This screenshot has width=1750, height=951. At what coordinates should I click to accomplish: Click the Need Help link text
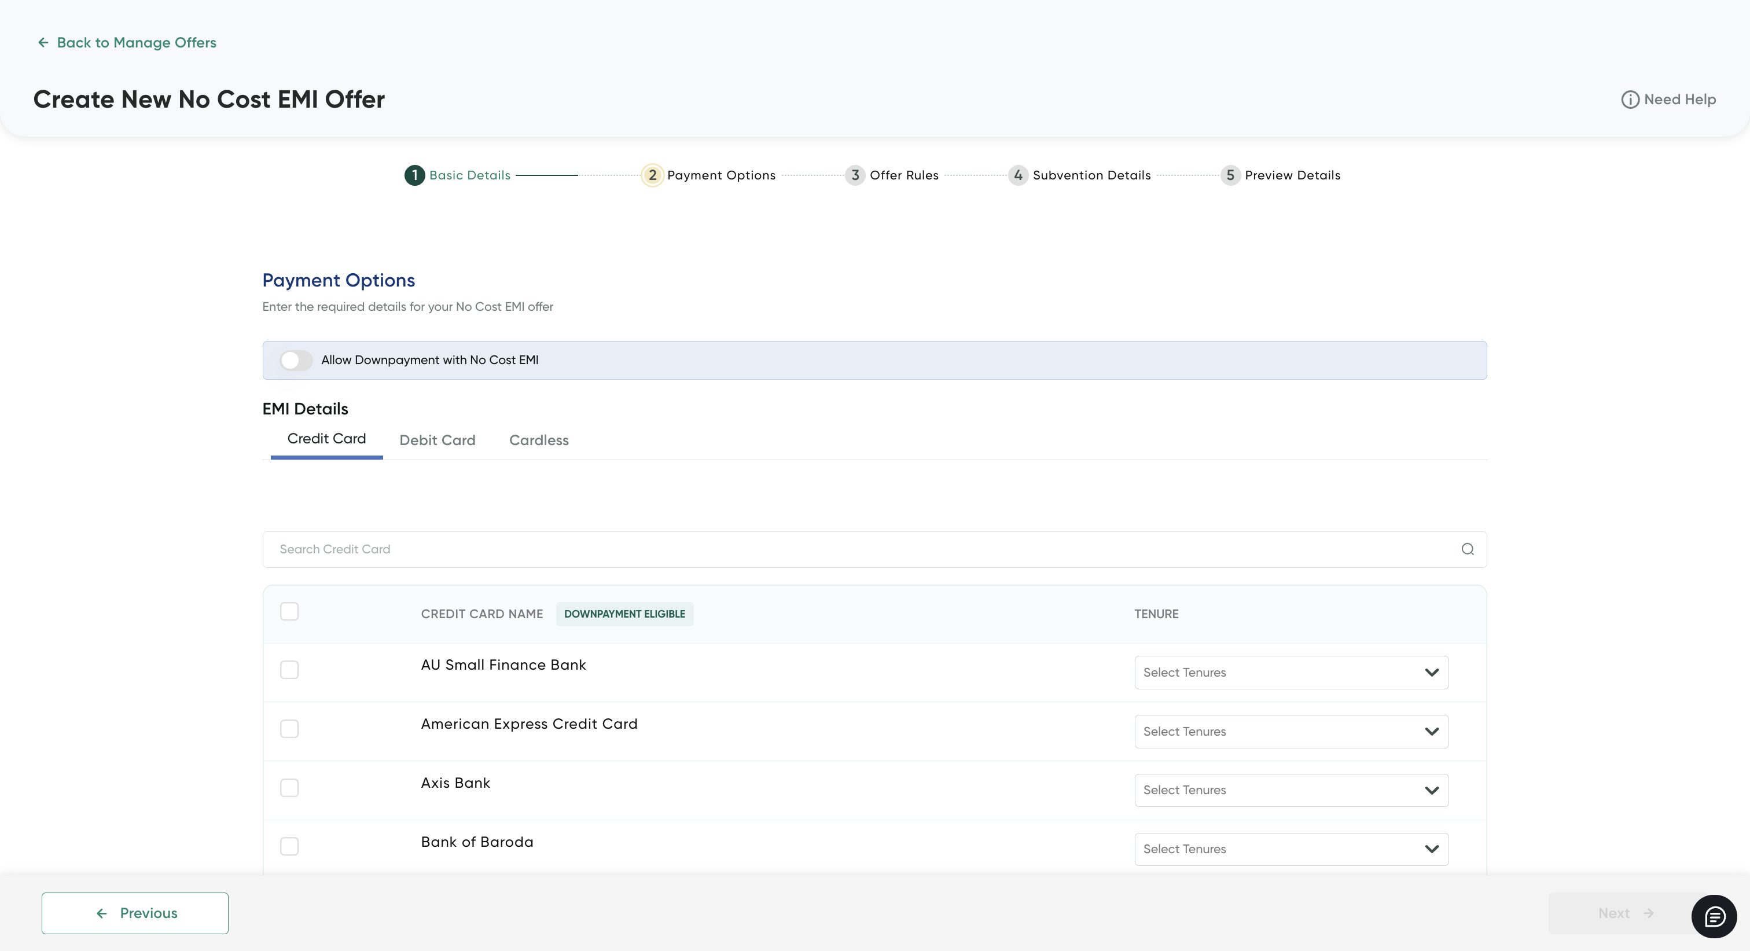tap(1680, 99)
